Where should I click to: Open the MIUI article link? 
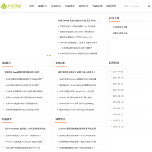pyautogui.click(x=76, y=48)
